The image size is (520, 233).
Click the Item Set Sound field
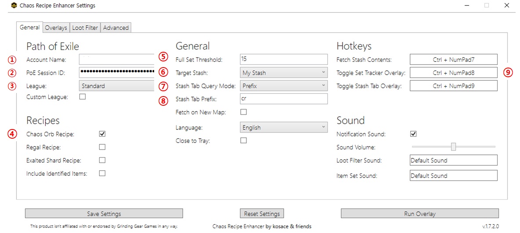point(454,176)
